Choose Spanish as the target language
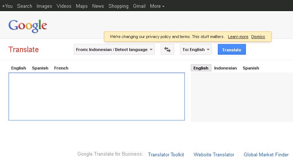The height and width of the screenshot is (163, 293). point(251,68)
